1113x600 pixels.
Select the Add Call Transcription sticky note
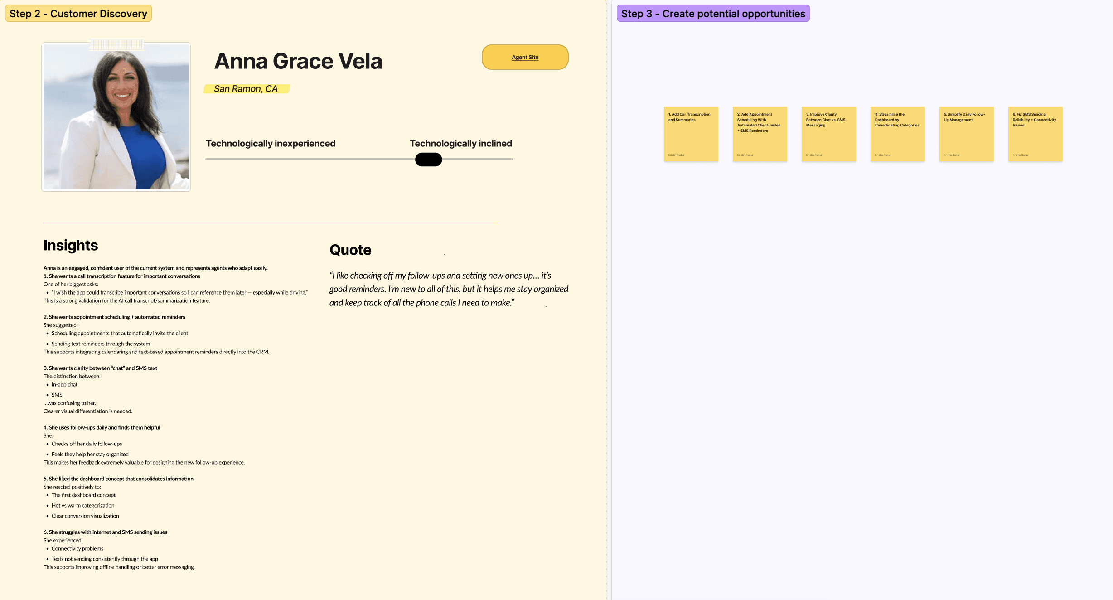click(691, 134)
